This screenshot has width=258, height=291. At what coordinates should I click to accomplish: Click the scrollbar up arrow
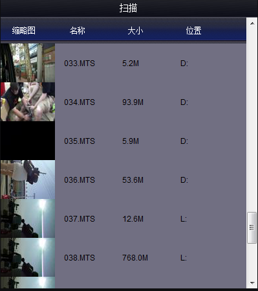pyautogui.click(x=252, y=23)
